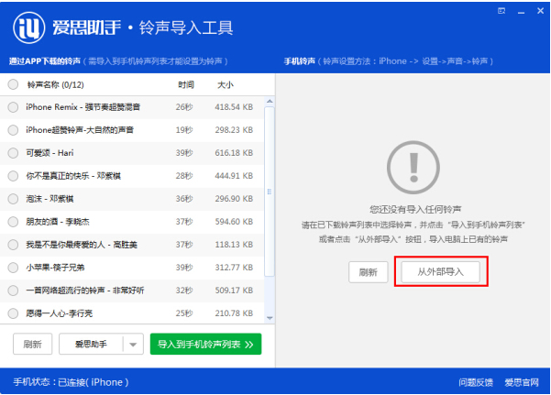The image size is (551, 395).
Task: Open the 爱思助手 source dropdown arrow
Action: click(133, 345)
